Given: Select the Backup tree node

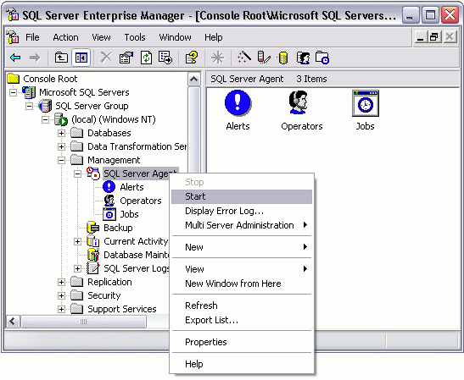Looking at the screenshot, I should [118, 228].
